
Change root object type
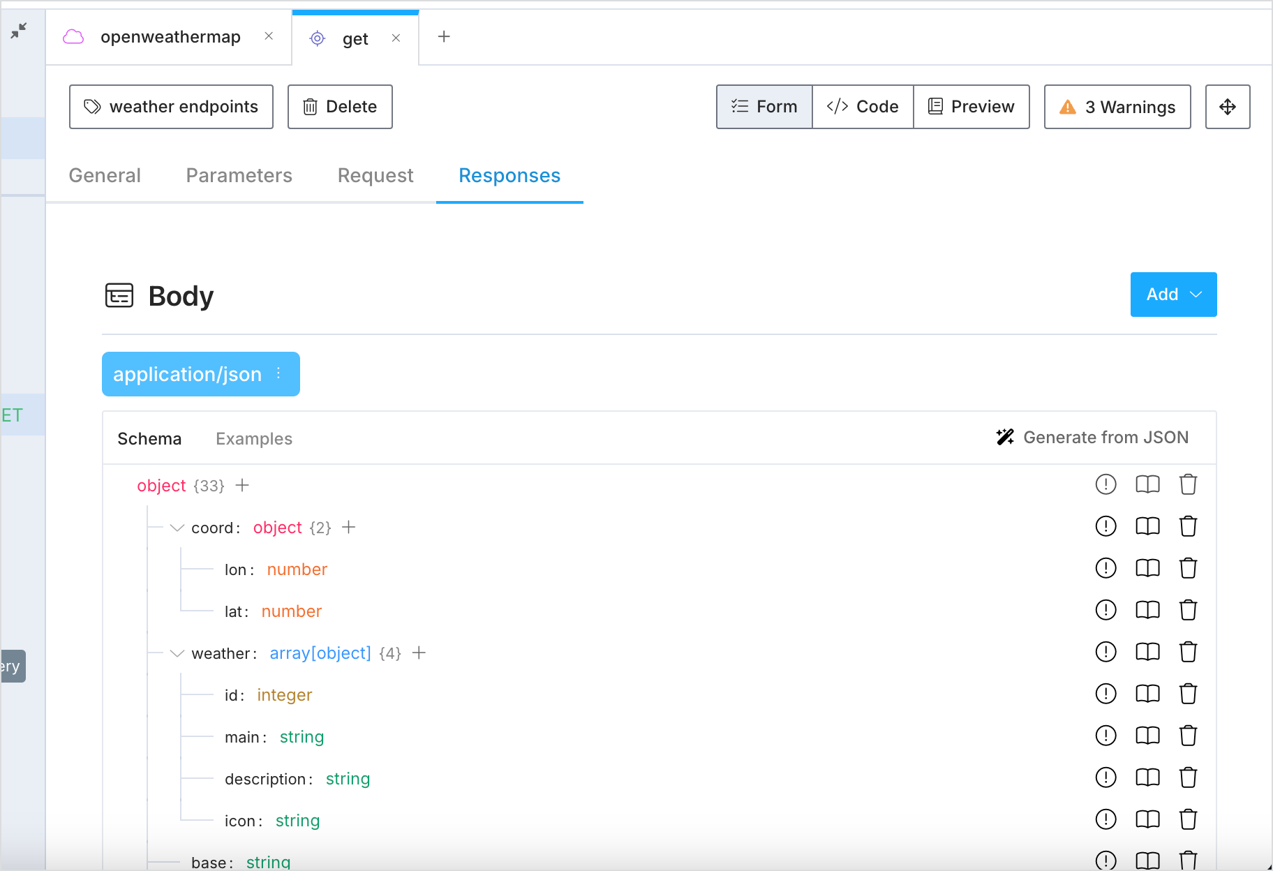click(161, 485)
